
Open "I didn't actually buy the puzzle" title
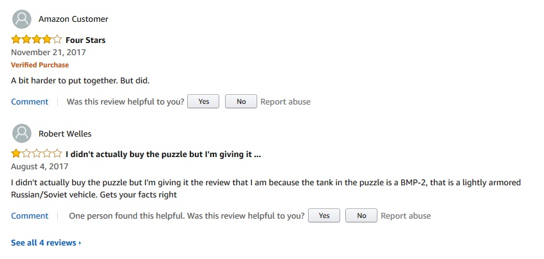163,155
